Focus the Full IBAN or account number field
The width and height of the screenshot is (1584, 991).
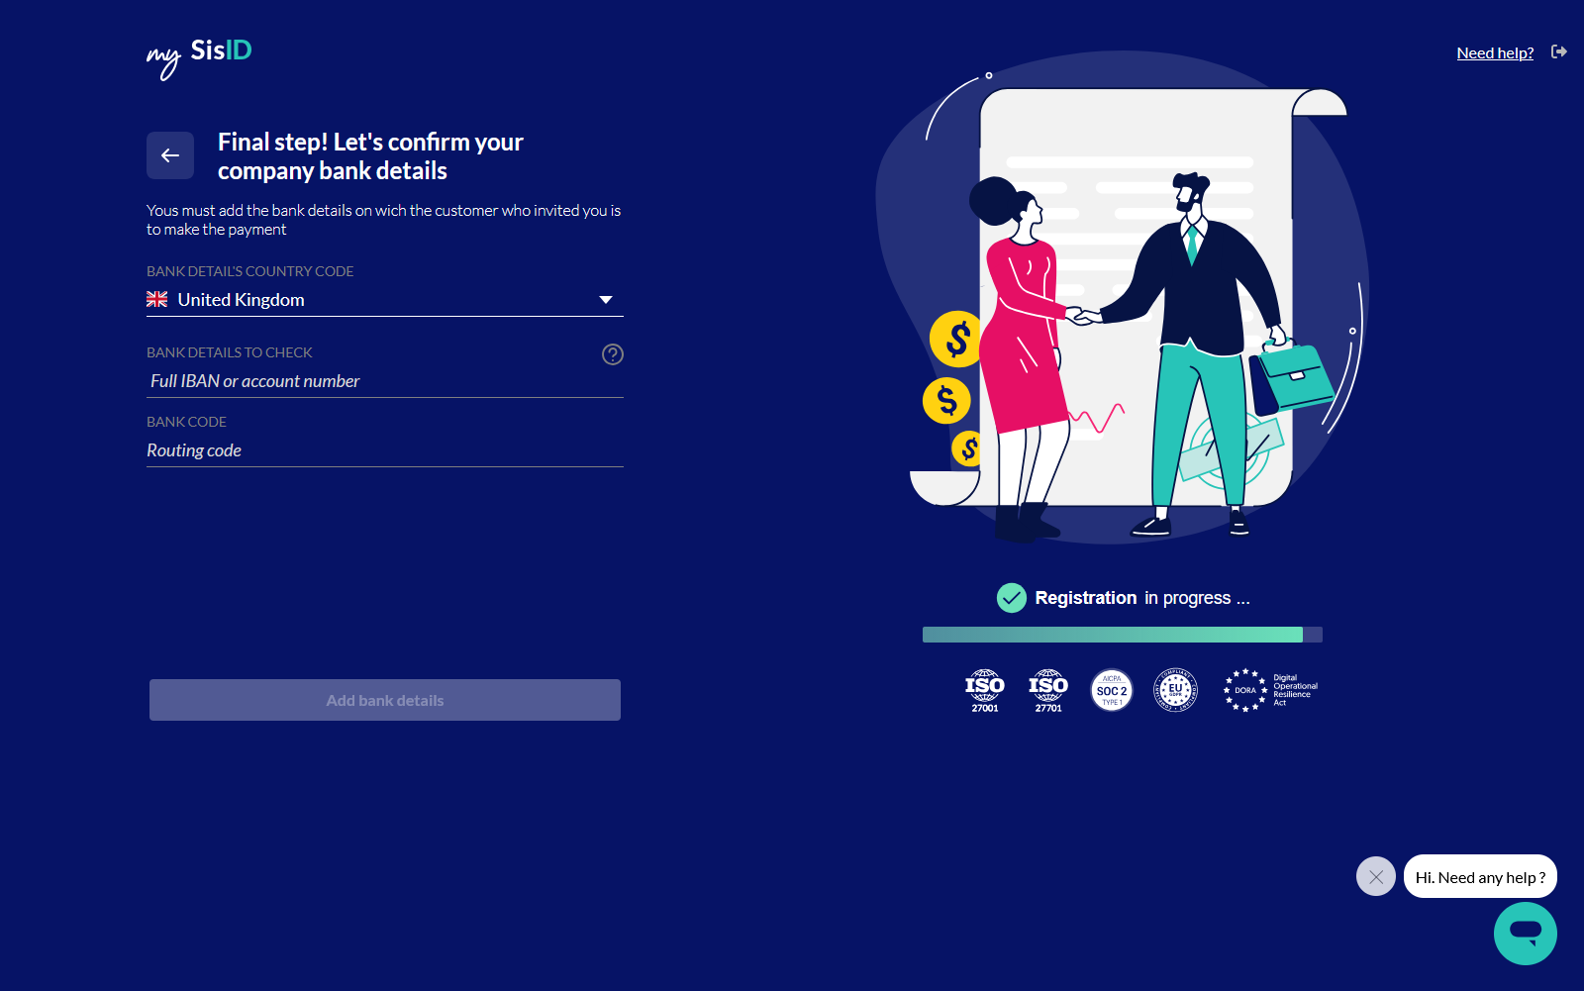pos(385,381)
